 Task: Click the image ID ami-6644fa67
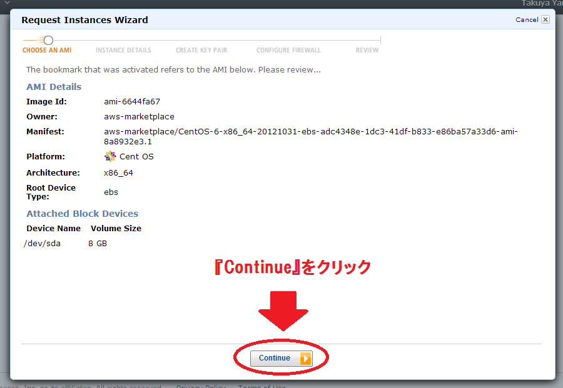point(132,101)
